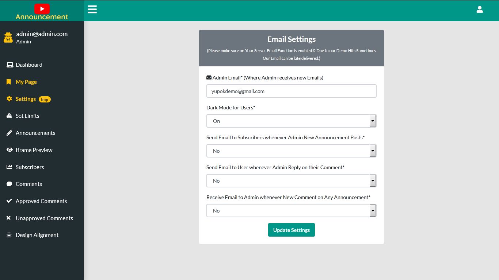This screenshot has width=499, height=280.
Task: Open Send Email to User reply dropdown
Action: click(x=291, y=181)
